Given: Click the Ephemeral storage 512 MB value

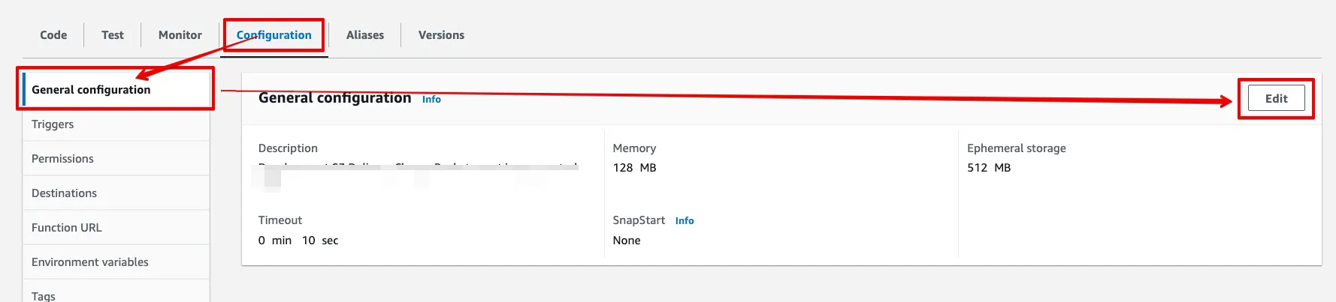Looking at the screenshot, I should click(989, 168).
